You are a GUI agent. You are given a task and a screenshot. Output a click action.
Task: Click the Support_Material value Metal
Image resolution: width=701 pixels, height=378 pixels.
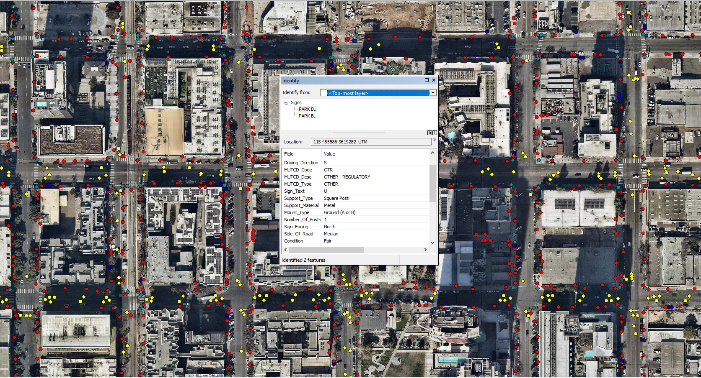(329, 205)
